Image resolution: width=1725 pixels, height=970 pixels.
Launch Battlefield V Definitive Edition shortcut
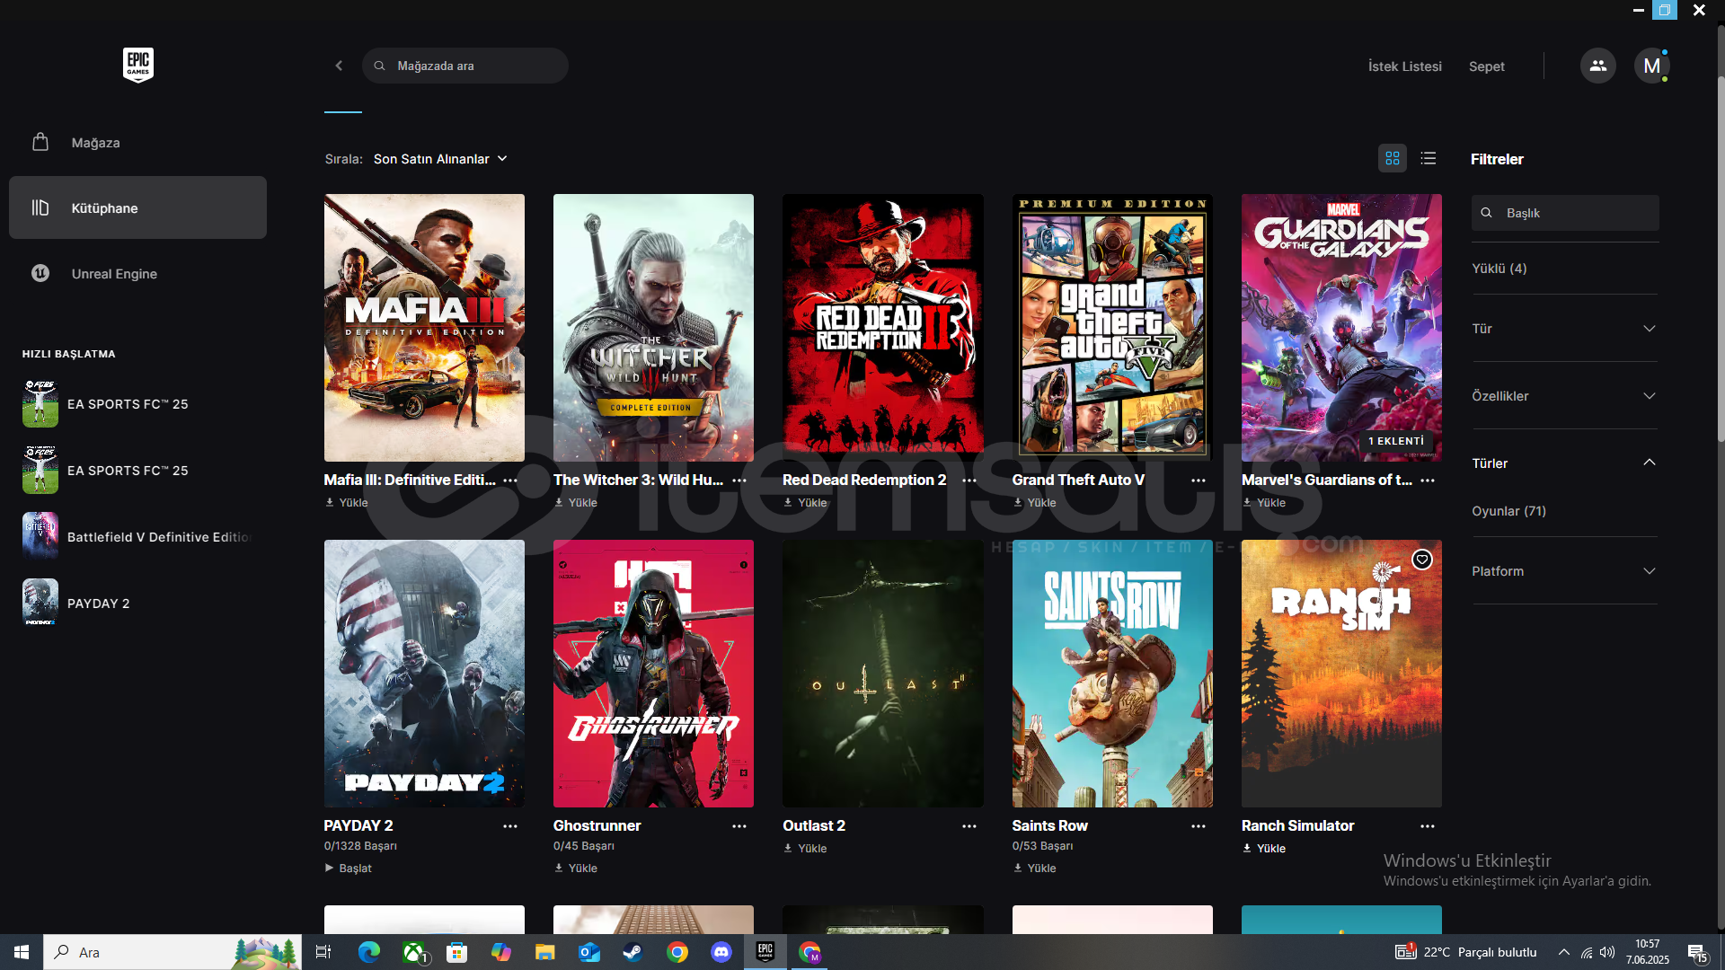pyautogui.click(x=137, y=537)
